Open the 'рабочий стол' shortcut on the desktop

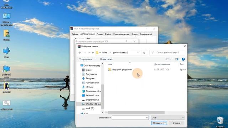click(x=6, y=72)
